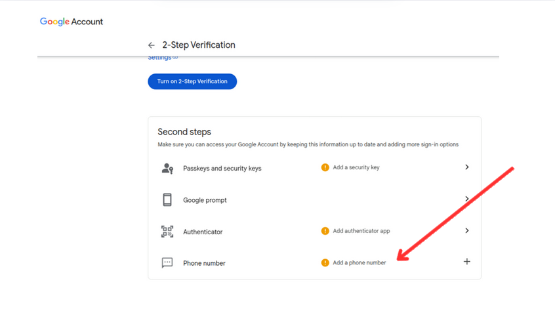
Task: Click the Authenticator QR code icon
Action: 167,232
